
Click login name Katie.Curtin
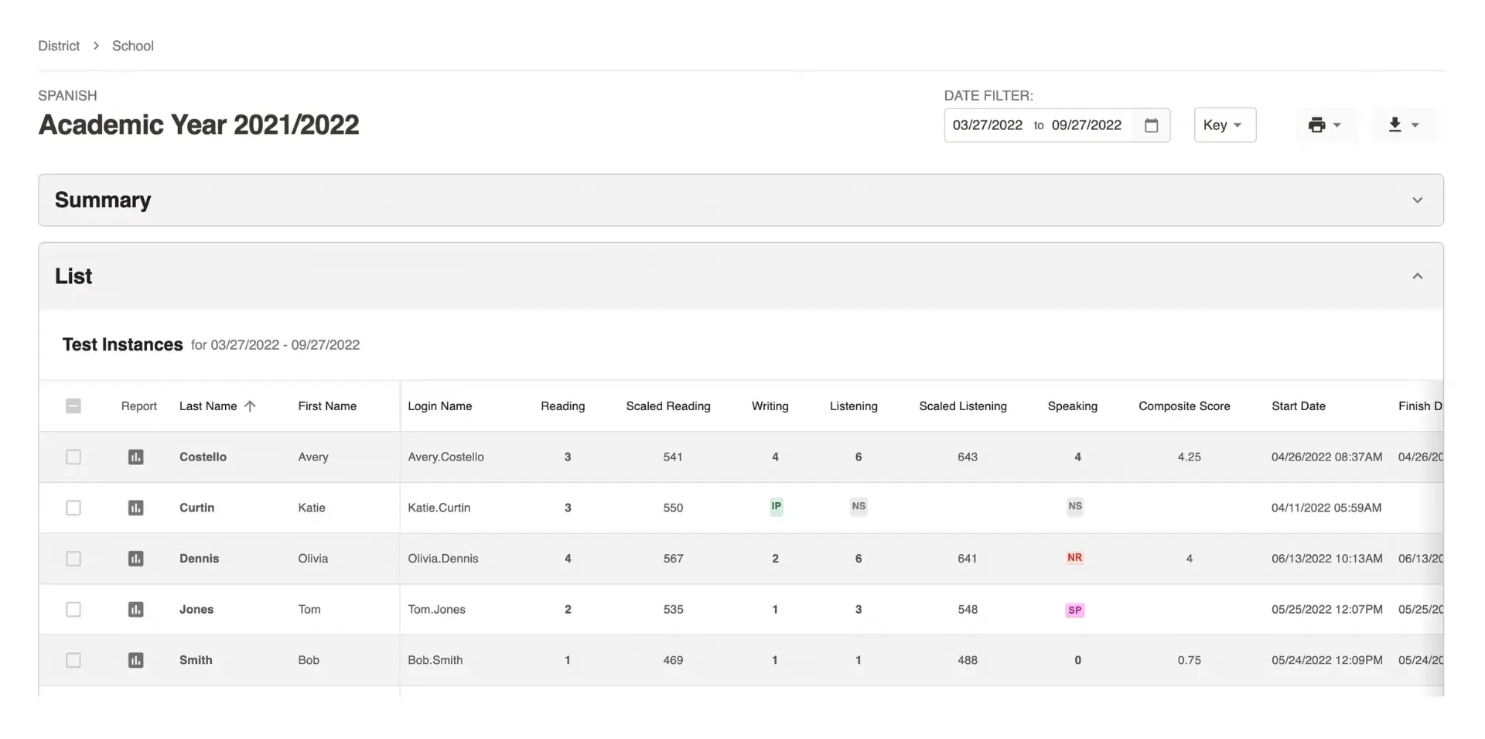pyautogui.click(x=439, y=508)
